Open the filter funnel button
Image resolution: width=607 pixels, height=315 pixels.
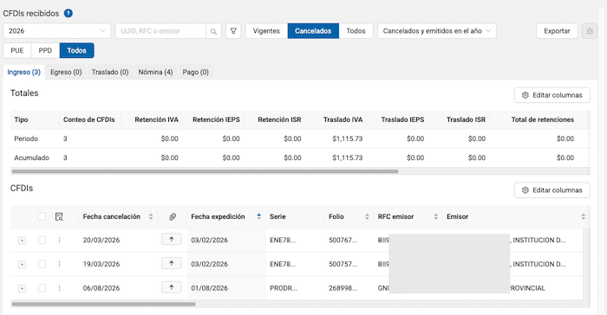(x=233, y=31)
